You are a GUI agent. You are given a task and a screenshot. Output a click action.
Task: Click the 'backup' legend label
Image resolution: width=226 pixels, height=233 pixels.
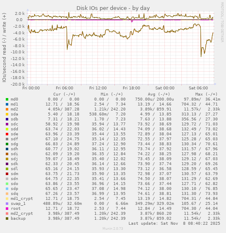18,219
